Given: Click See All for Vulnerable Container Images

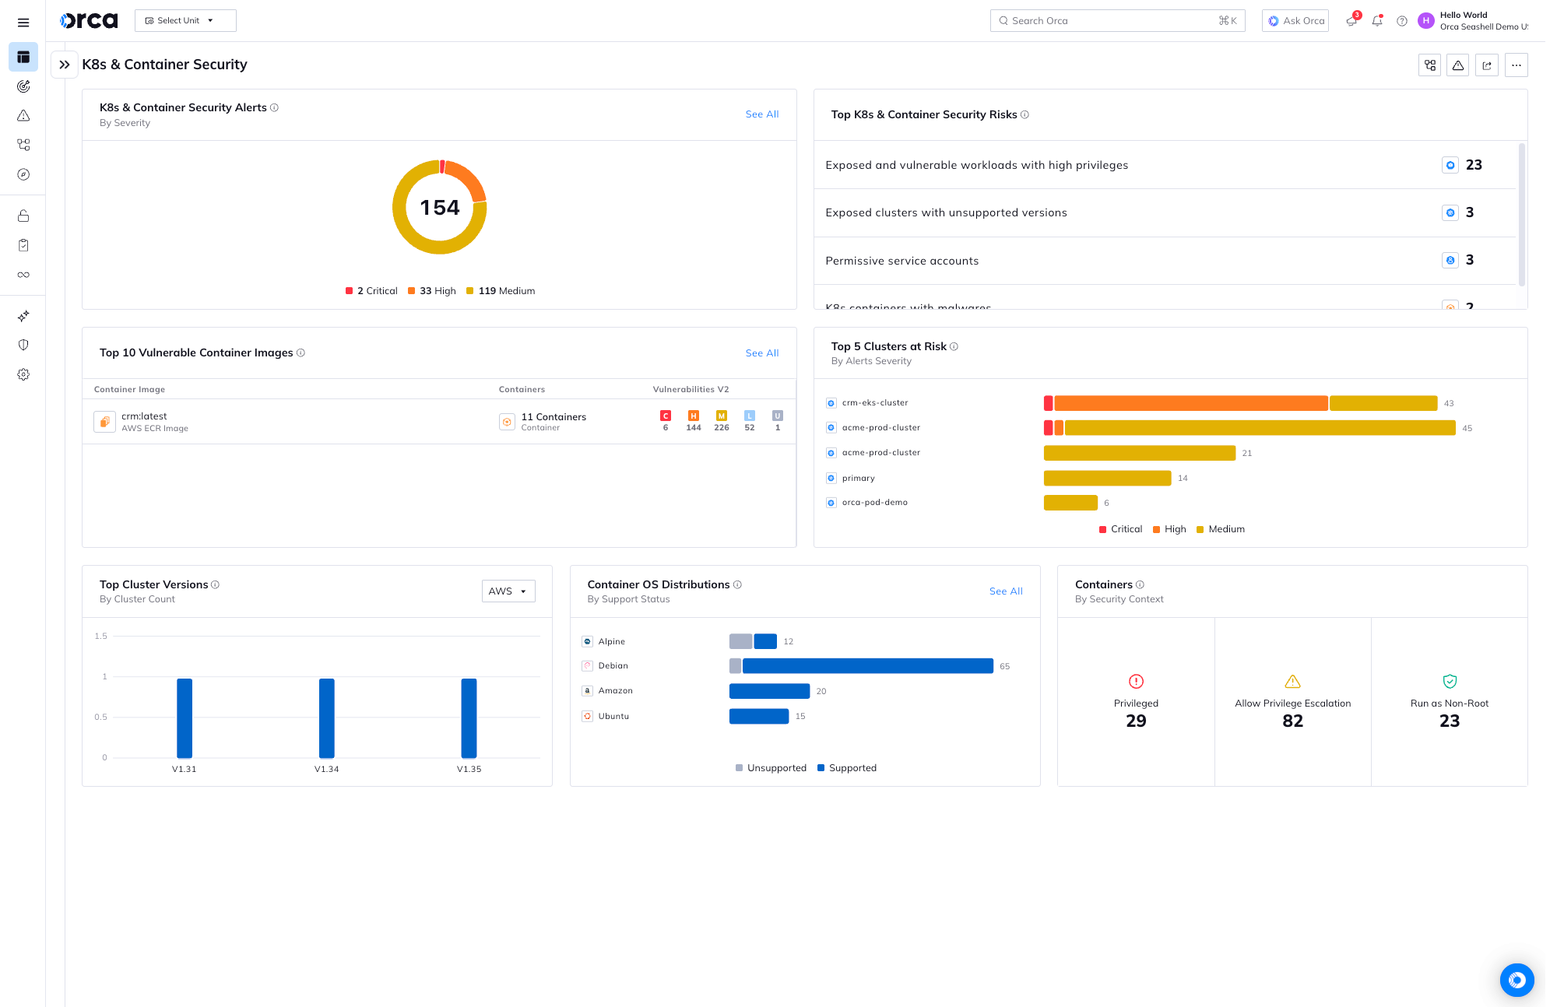Looking at the screenshot, I should click(x=762, y=353).
